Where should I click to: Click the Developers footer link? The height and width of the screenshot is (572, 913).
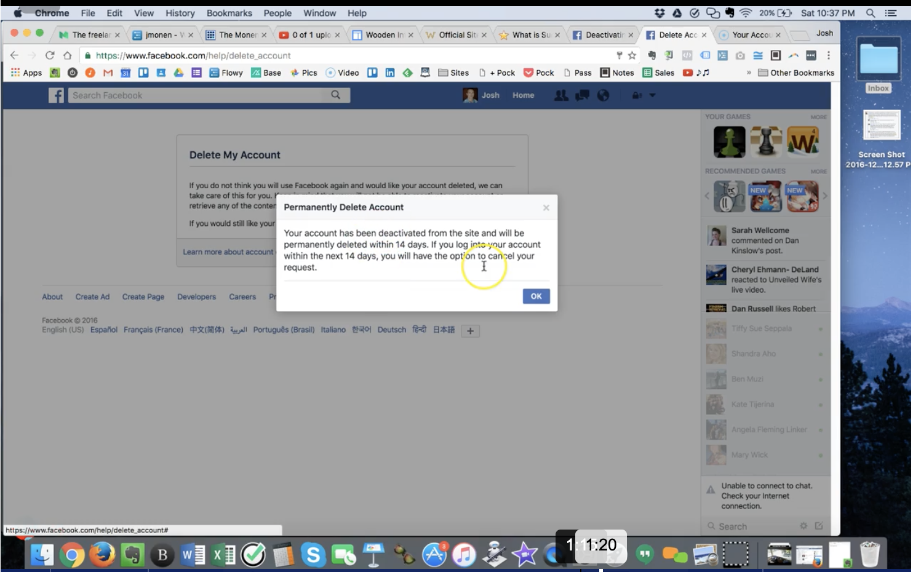[197, 297]
